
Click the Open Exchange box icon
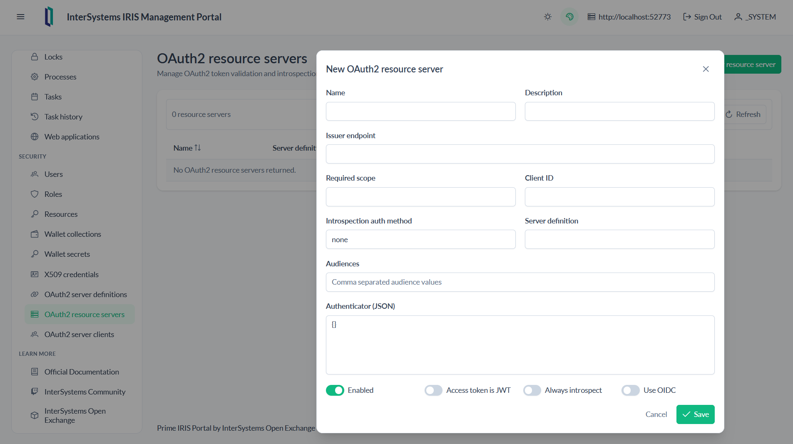pos(35,415)
